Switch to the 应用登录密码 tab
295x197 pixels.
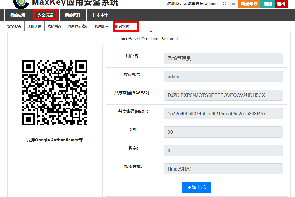(78, 26)
